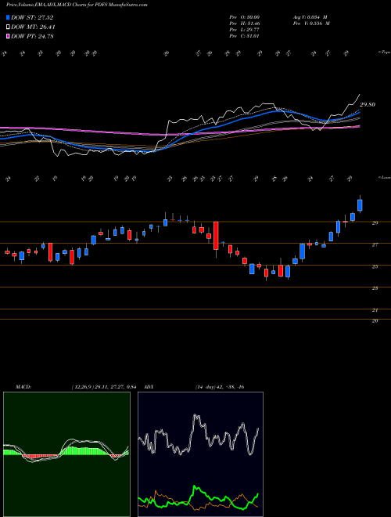Screen dimensions: 391x517
Task: Click the chart title mentioning PDFS MunafaSutra.com
Action: coord(77,5)
